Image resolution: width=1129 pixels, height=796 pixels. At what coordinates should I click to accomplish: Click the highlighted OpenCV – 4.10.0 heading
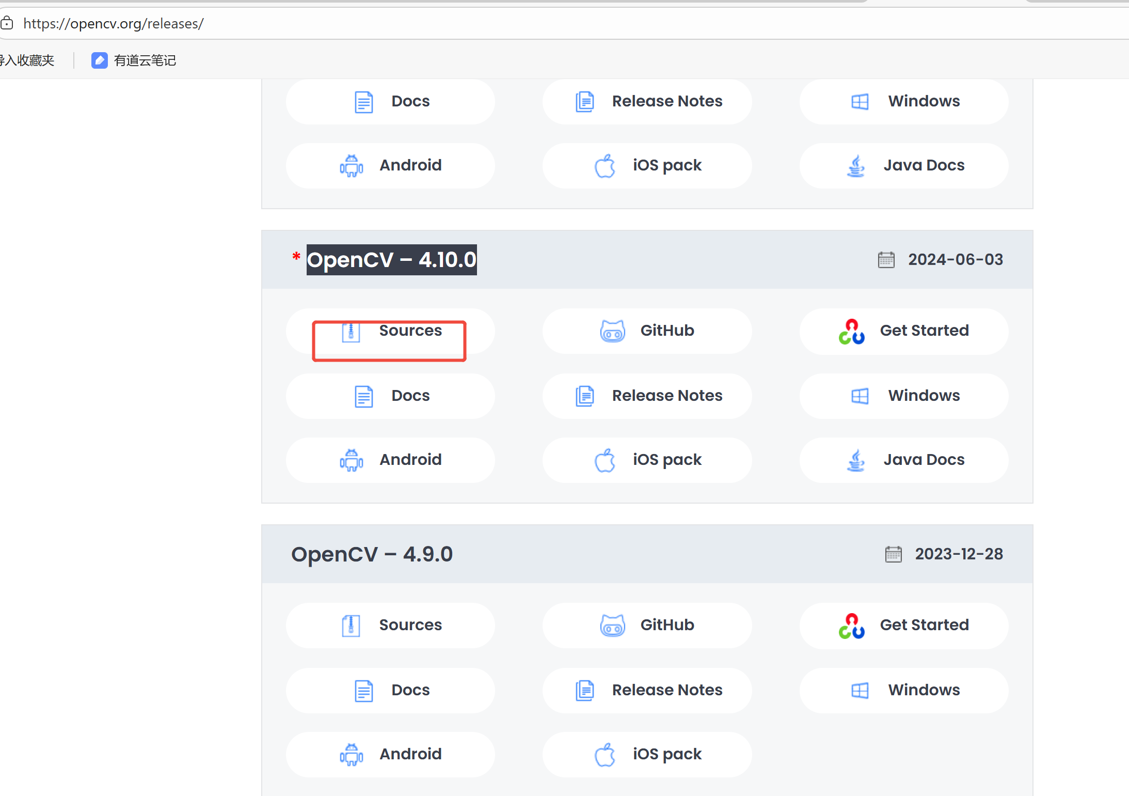[391, 260]
